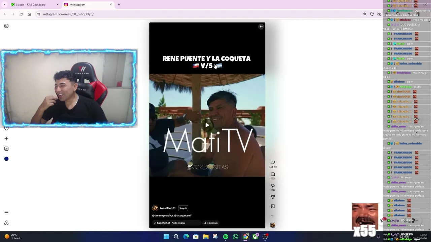Click the bajoelflash.01 avatar on the reel
The image size is (431, 242).
pyautogui.click(x=155, y=208)
